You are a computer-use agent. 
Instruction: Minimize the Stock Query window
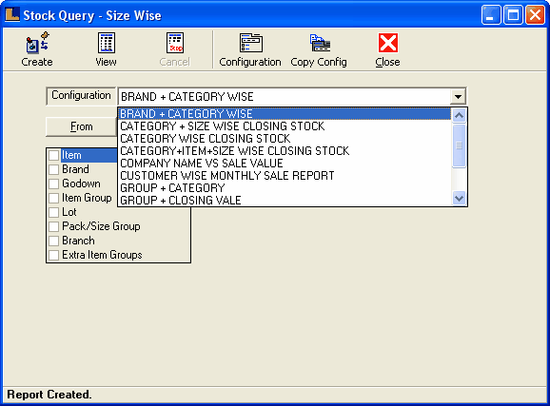(491, 15)
